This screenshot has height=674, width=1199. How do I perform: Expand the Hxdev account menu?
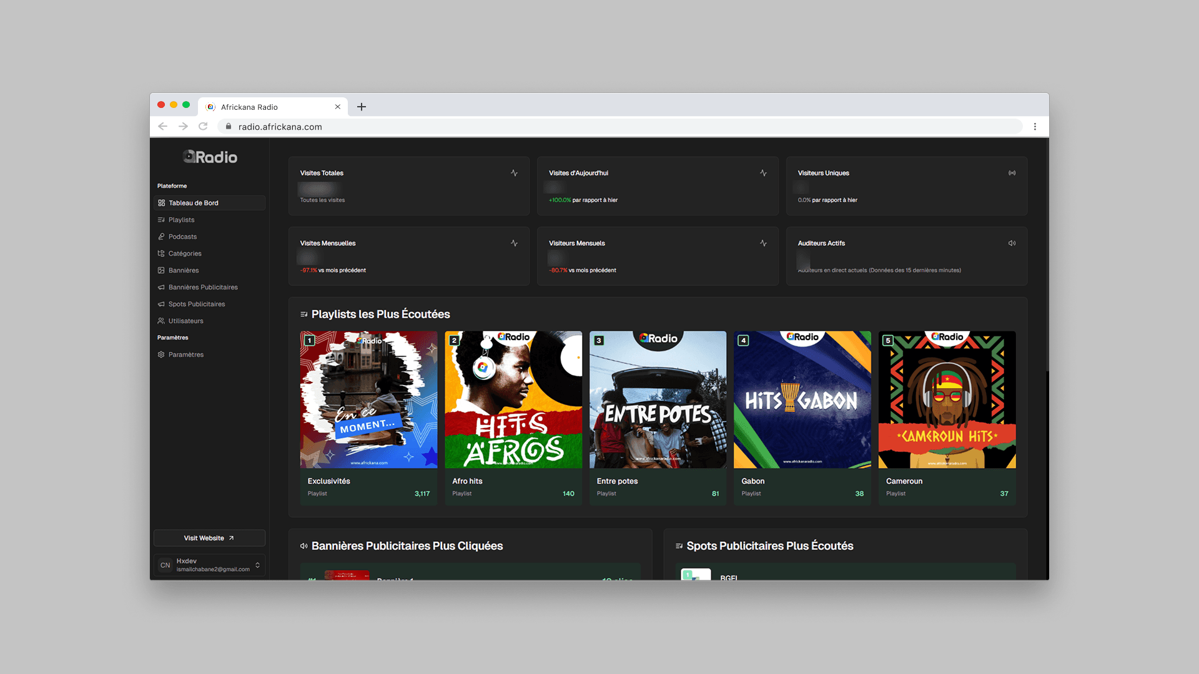pos(257,565)
